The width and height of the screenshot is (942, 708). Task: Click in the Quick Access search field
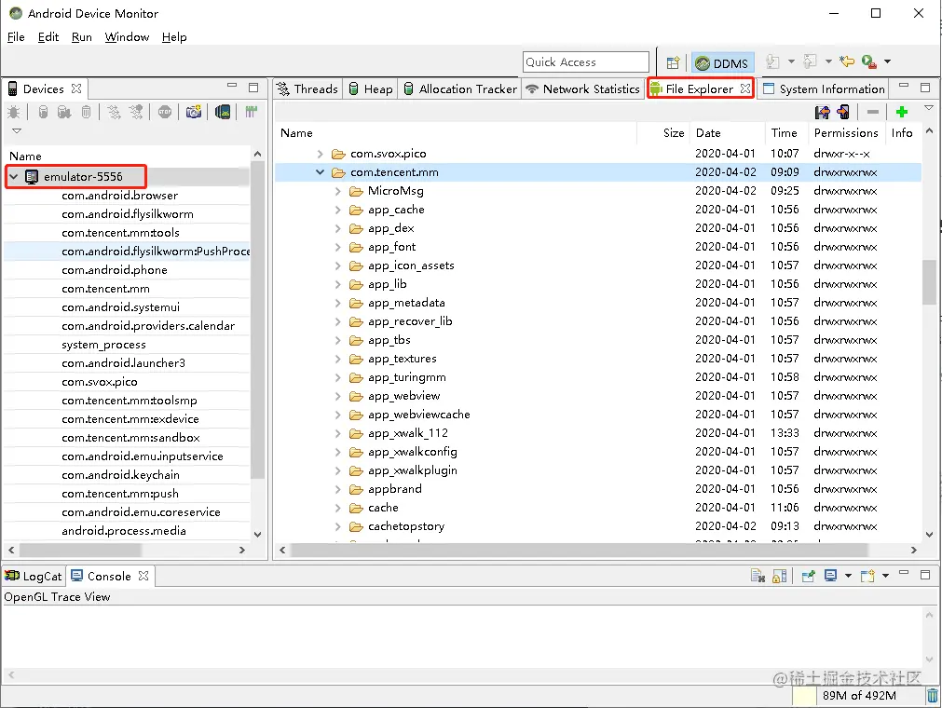(586, 61)
